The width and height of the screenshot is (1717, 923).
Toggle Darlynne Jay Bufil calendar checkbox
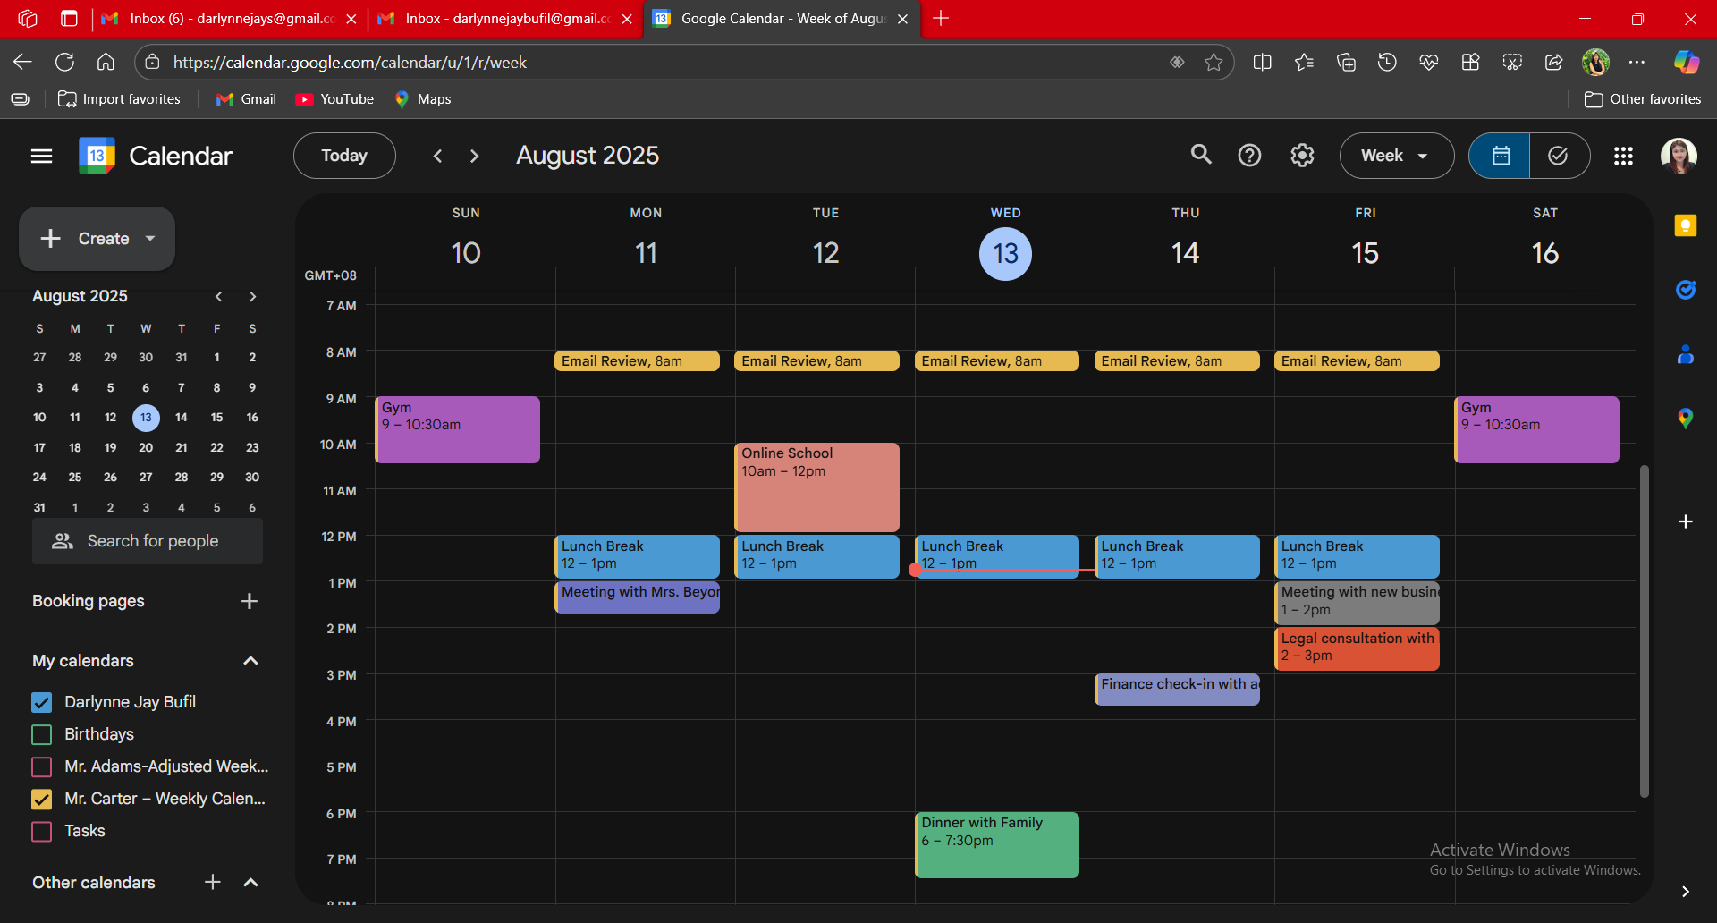(42, 702)
